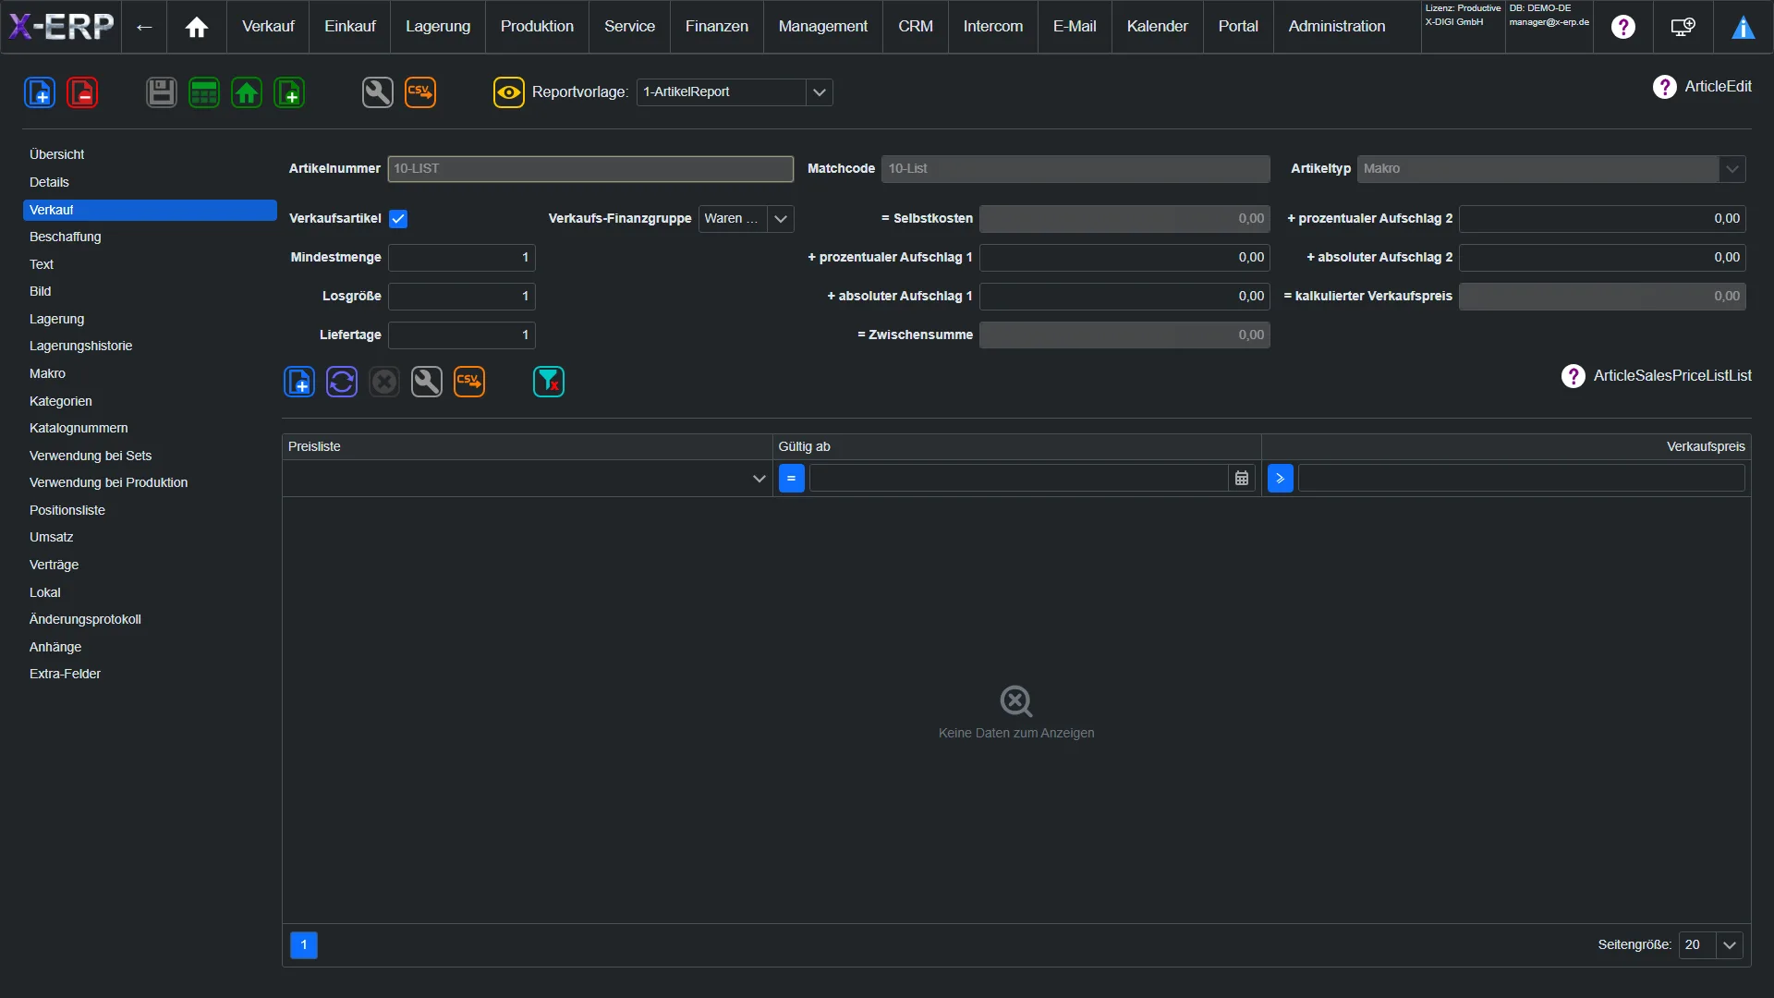Viewport: 1774px width, 998px height.
Task: Open the global help question mark icon
Action: coord(1623,27)
